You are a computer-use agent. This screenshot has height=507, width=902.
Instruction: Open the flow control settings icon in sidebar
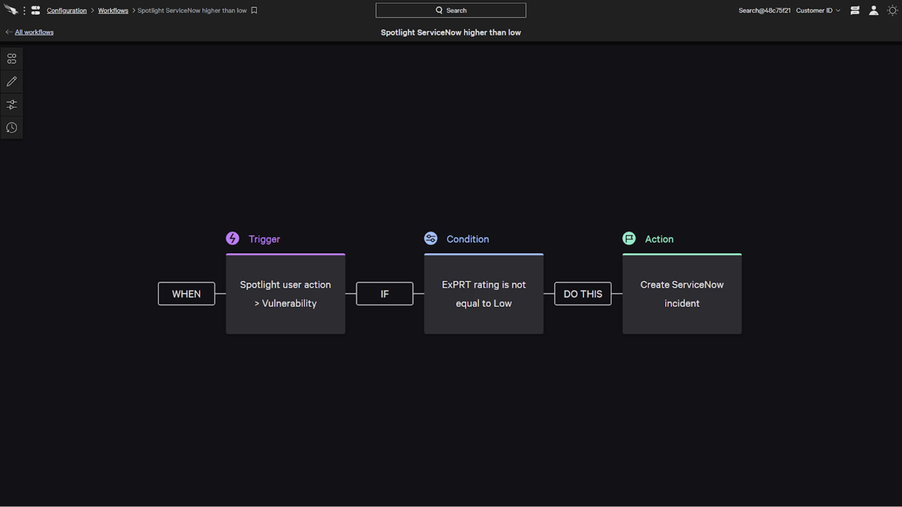click(11, 105)
